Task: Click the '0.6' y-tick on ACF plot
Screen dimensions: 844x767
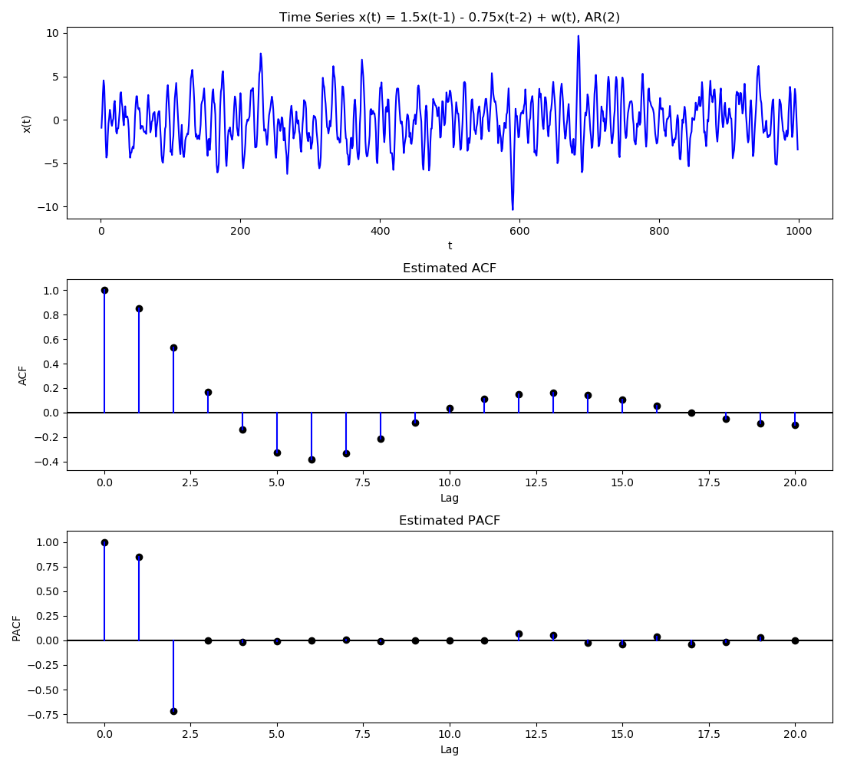Action: click(50, 340)
